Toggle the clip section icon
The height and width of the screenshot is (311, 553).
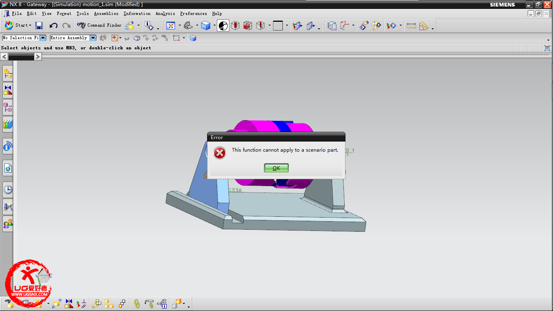(311, 25)
